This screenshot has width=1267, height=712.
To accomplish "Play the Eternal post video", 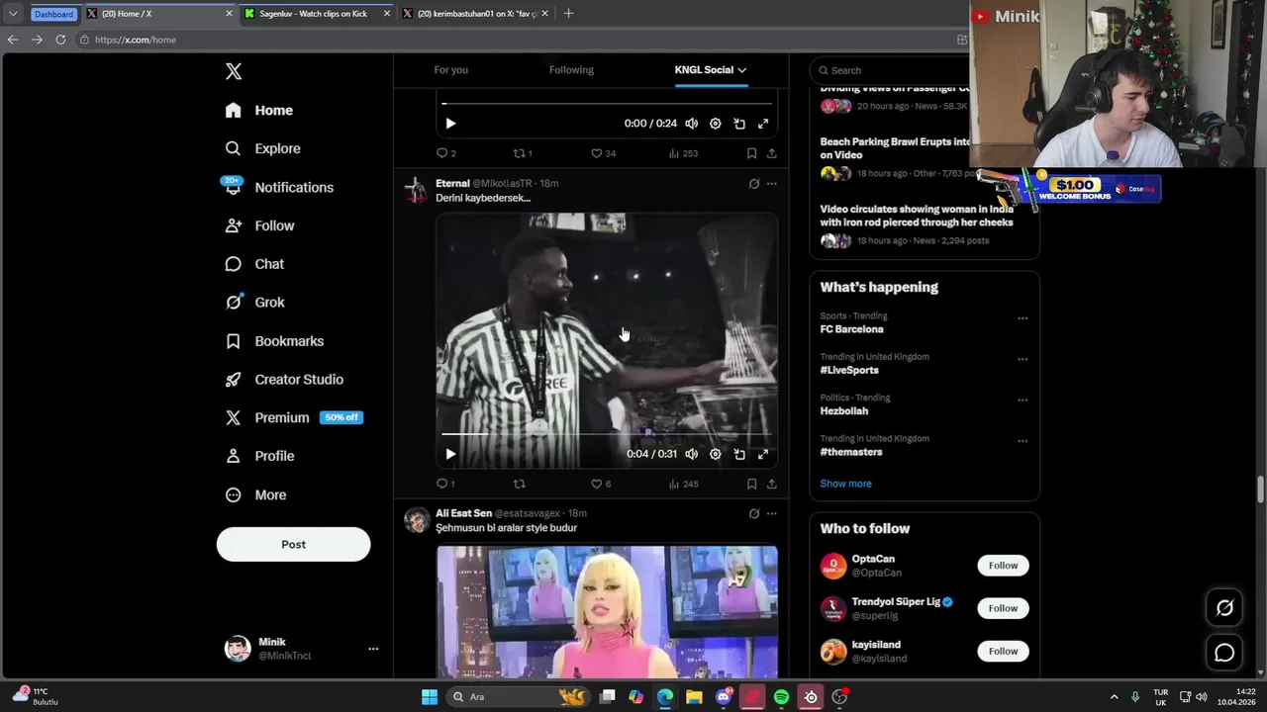I will 450,454.
